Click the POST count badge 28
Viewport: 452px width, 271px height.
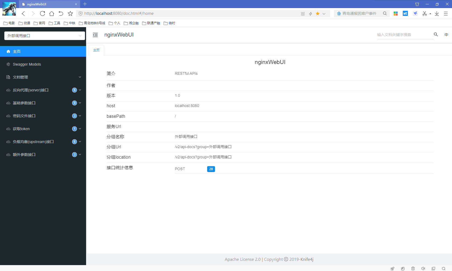click(211, 169)
